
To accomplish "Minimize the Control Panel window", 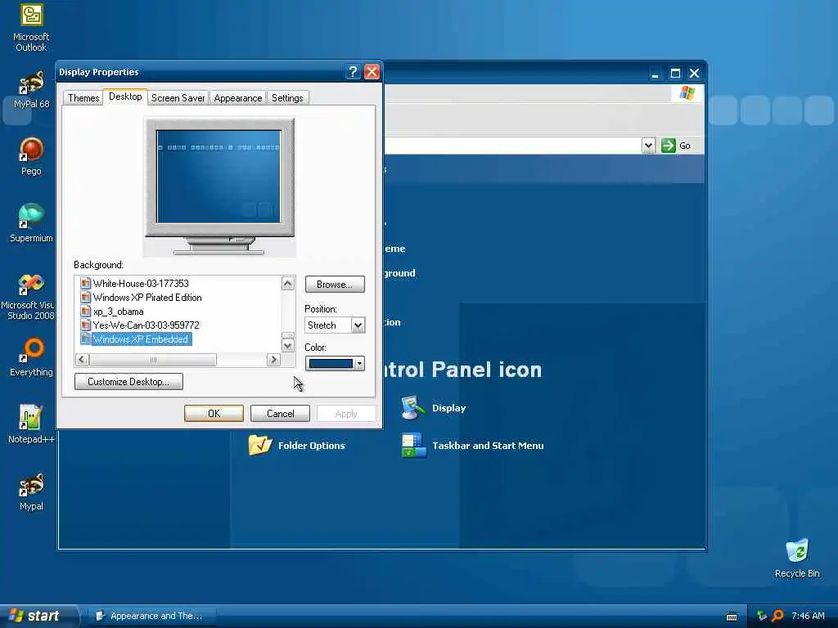I will click(x=656, y=73).
